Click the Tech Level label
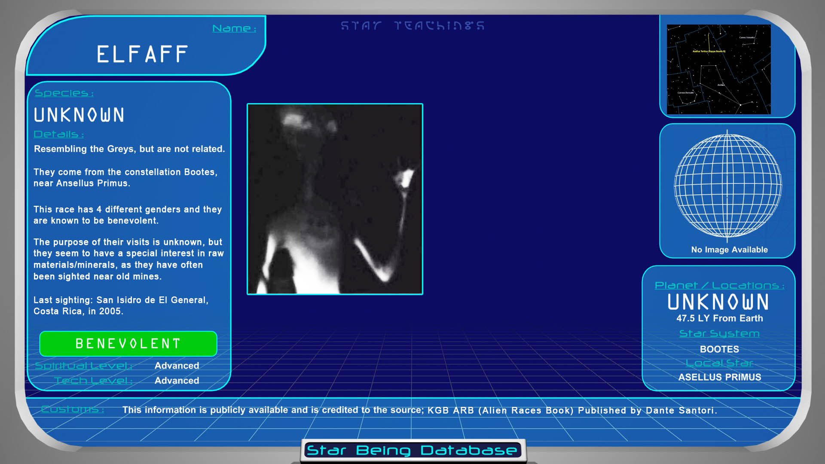Screen dimensions: 825x464 coord(93,381)
